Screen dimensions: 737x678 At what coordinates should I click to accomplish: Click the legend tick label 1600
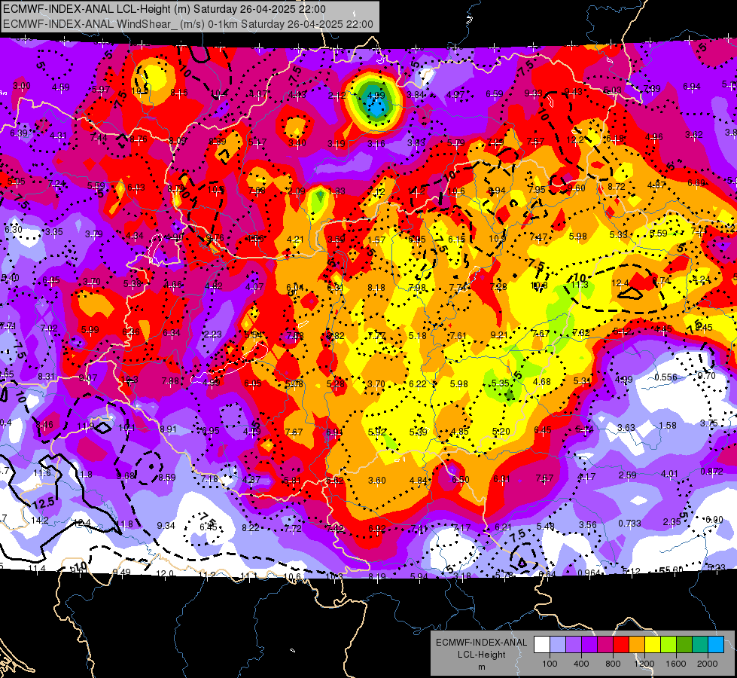676,664
